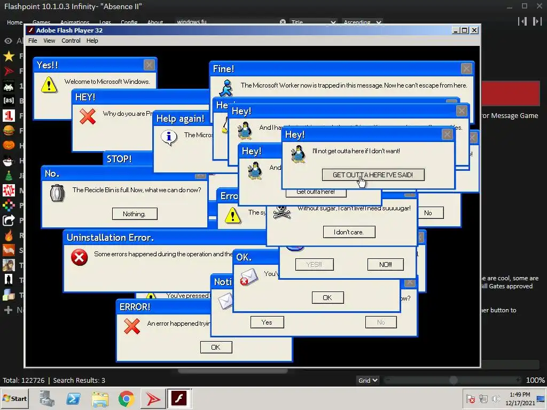Click the plus New Playlist icon
Screen dimensions: 547x410
[x=9, y=310]
